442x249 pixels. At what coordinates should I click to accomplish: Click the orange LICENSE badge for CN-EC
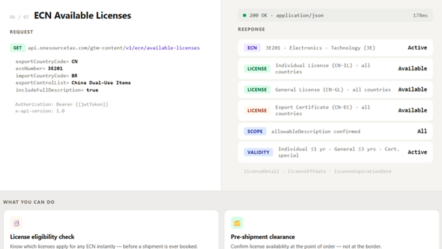pyautogui.click(x=257, y=110)
